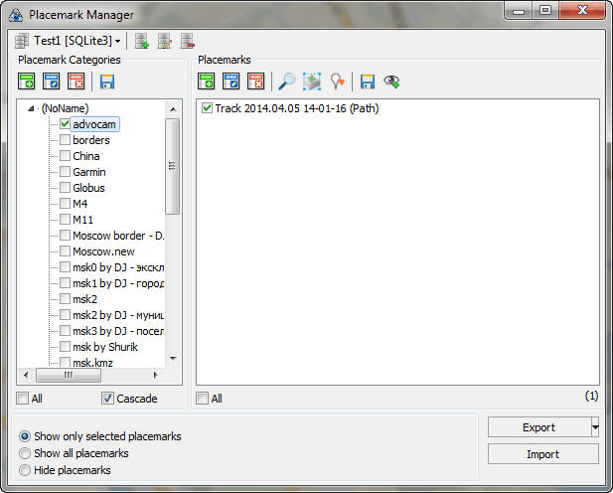Select the Show all placemarks option
Screen dimensions: 613x493
point(26,453)
